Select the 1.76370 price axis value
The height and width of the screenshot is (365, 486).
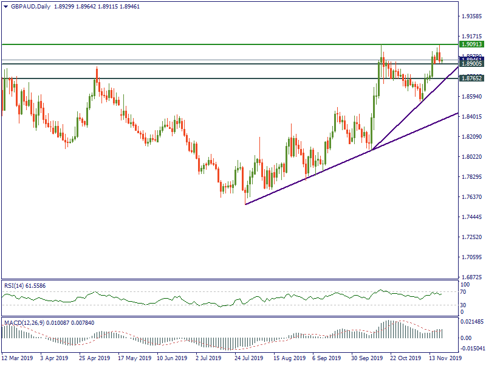click(x=471, y=197)
